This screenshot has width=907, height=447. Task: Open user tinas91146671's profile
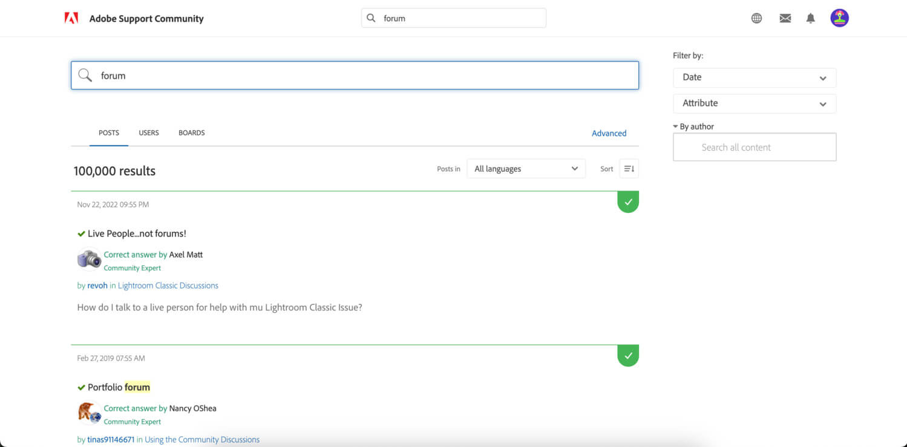(111, 440)
